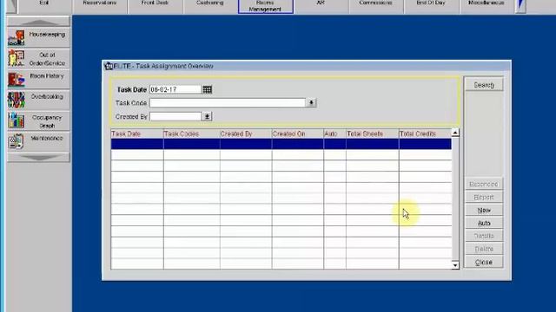Click the Delete button
The height and width of the screenshot is (312, 556).
[x=484, y=249]
